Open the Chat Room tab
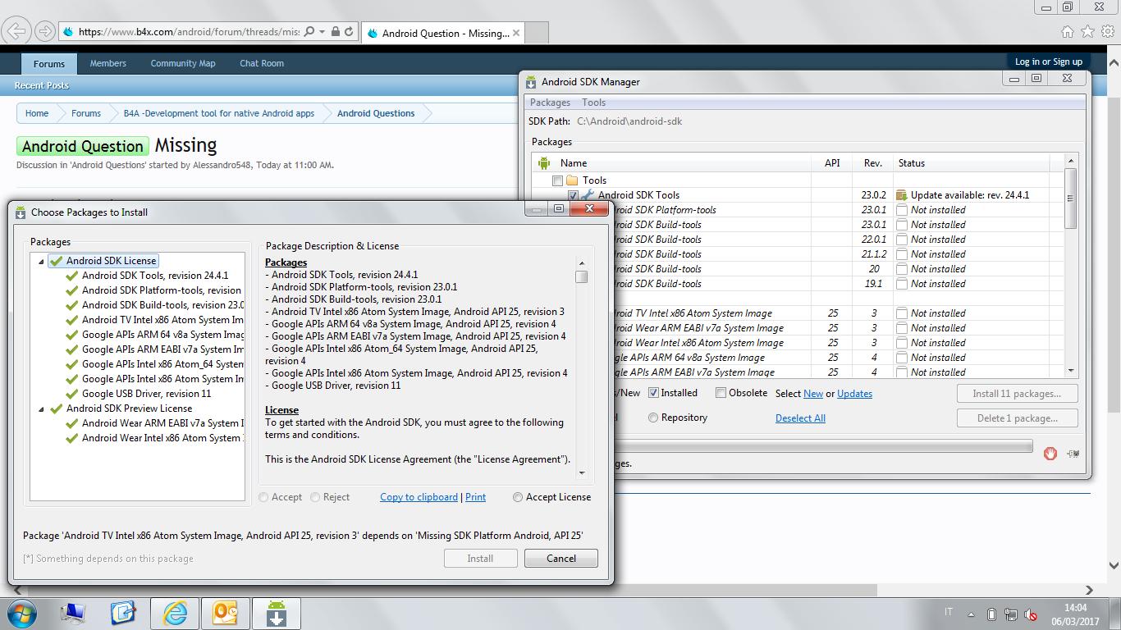This screenshot has height=630, width=1121. click(x=262, y=63)
